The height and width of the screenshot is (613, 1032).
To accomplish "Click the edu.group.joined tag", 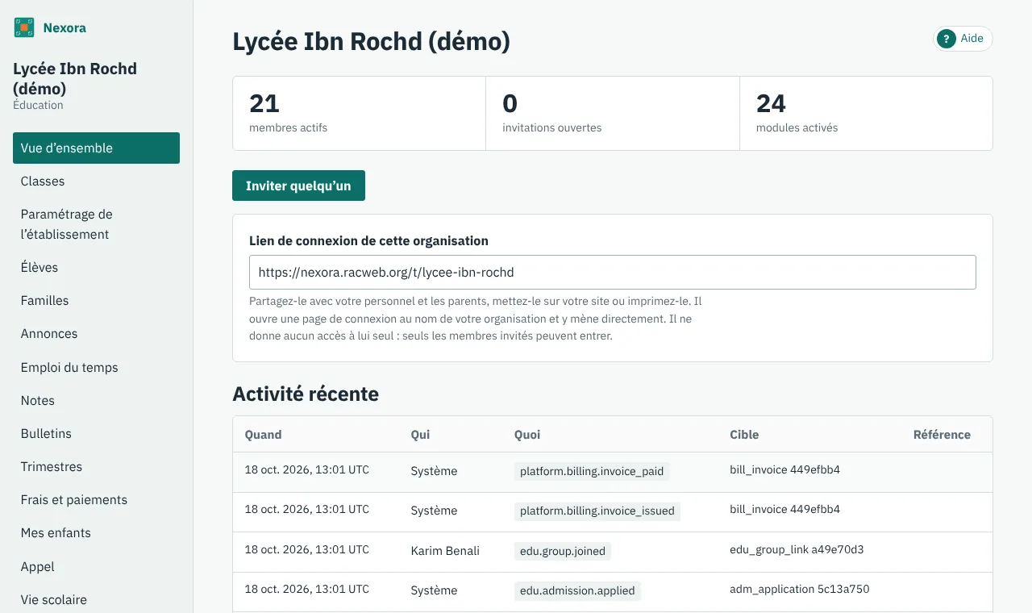I will [563, 551].
